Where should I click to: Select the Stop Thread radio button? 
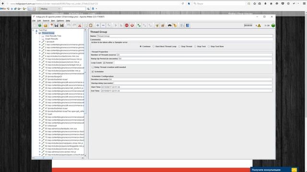point(179,46)
